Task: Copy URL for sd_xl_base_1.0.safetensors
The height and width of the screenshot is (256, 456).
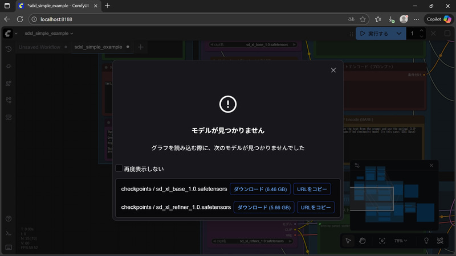Action: coord(312,189)
